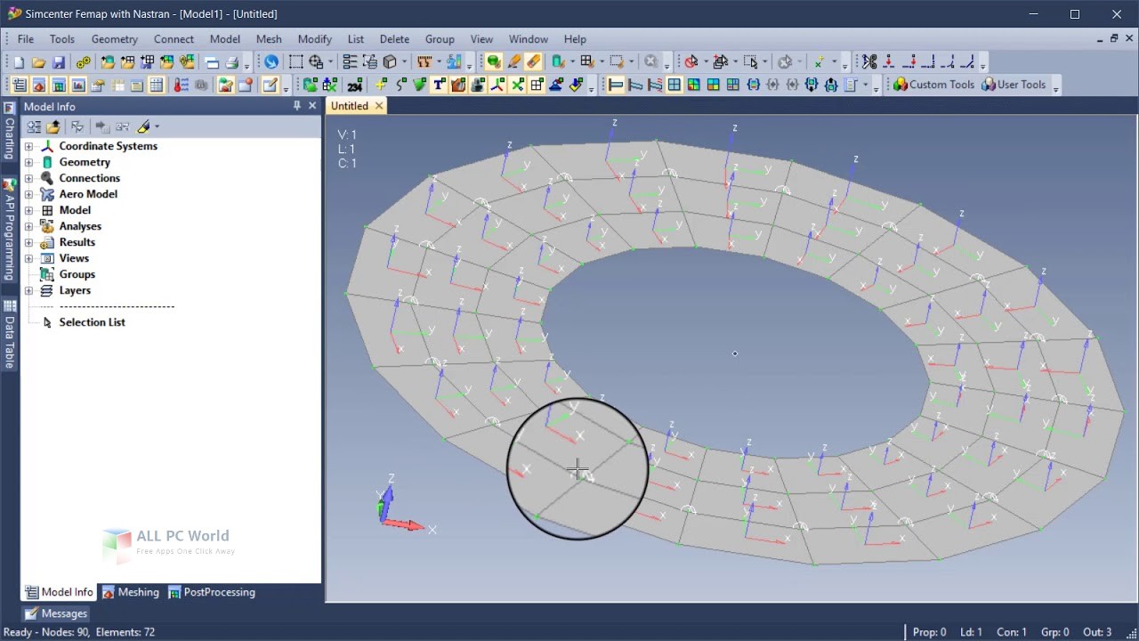Toggle the eraser highlighted button

[533, 61]
